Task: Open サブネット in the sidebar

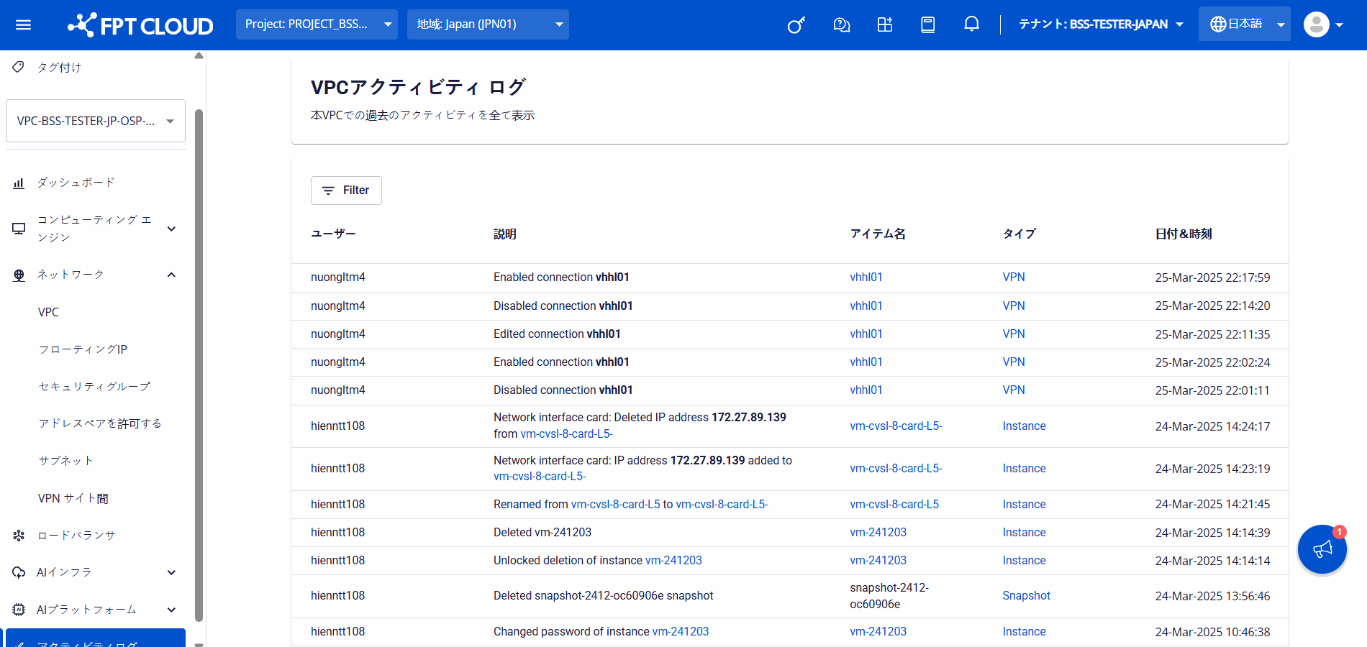Action: [x=65, y=461]
